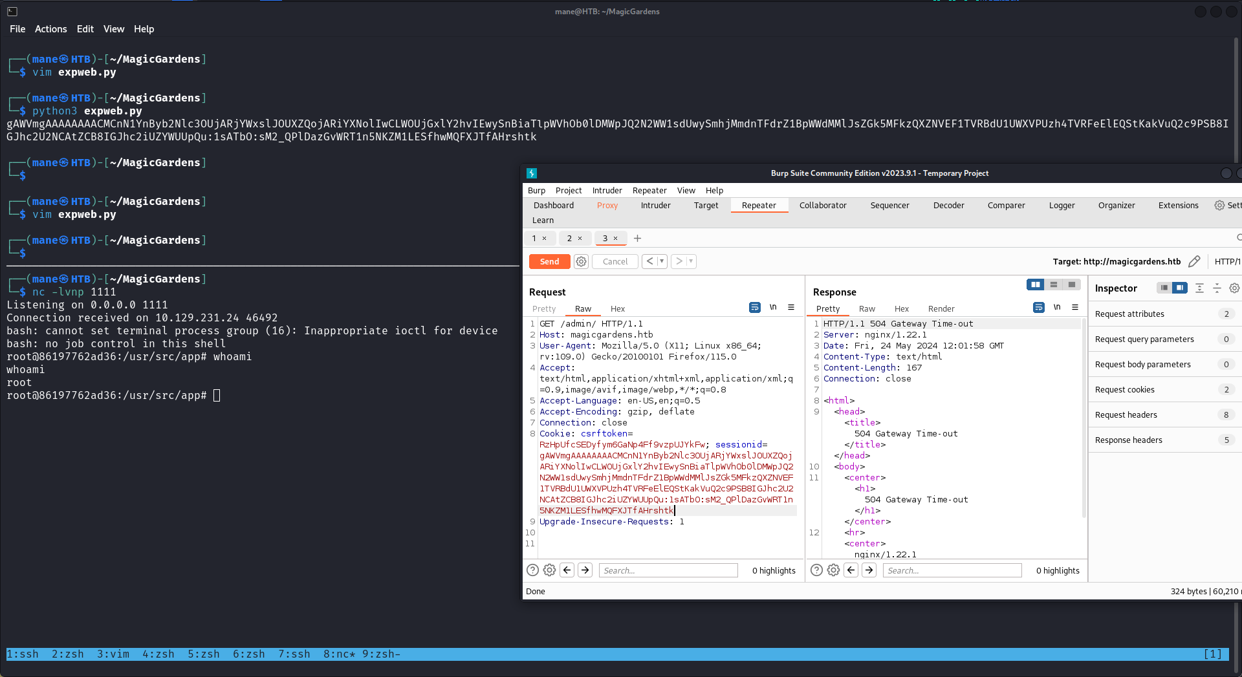This screenshot has height=677, width=1242.
Task: Open the Learn tab
Action: [x=543, y=220]
